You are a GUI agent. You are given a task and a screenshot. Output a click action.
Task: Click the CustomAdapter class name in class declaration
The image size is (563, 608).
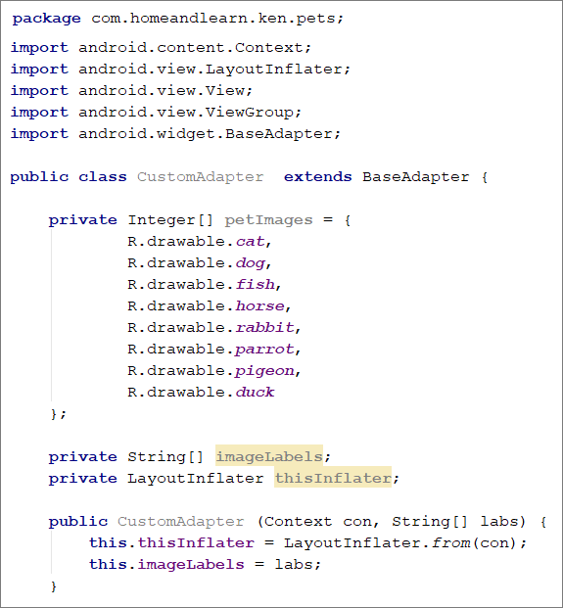200,177
